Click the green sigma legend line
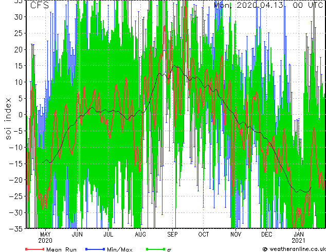Viewport: 326px width, 252px height. pyautogui.click(x=156, y=249)
